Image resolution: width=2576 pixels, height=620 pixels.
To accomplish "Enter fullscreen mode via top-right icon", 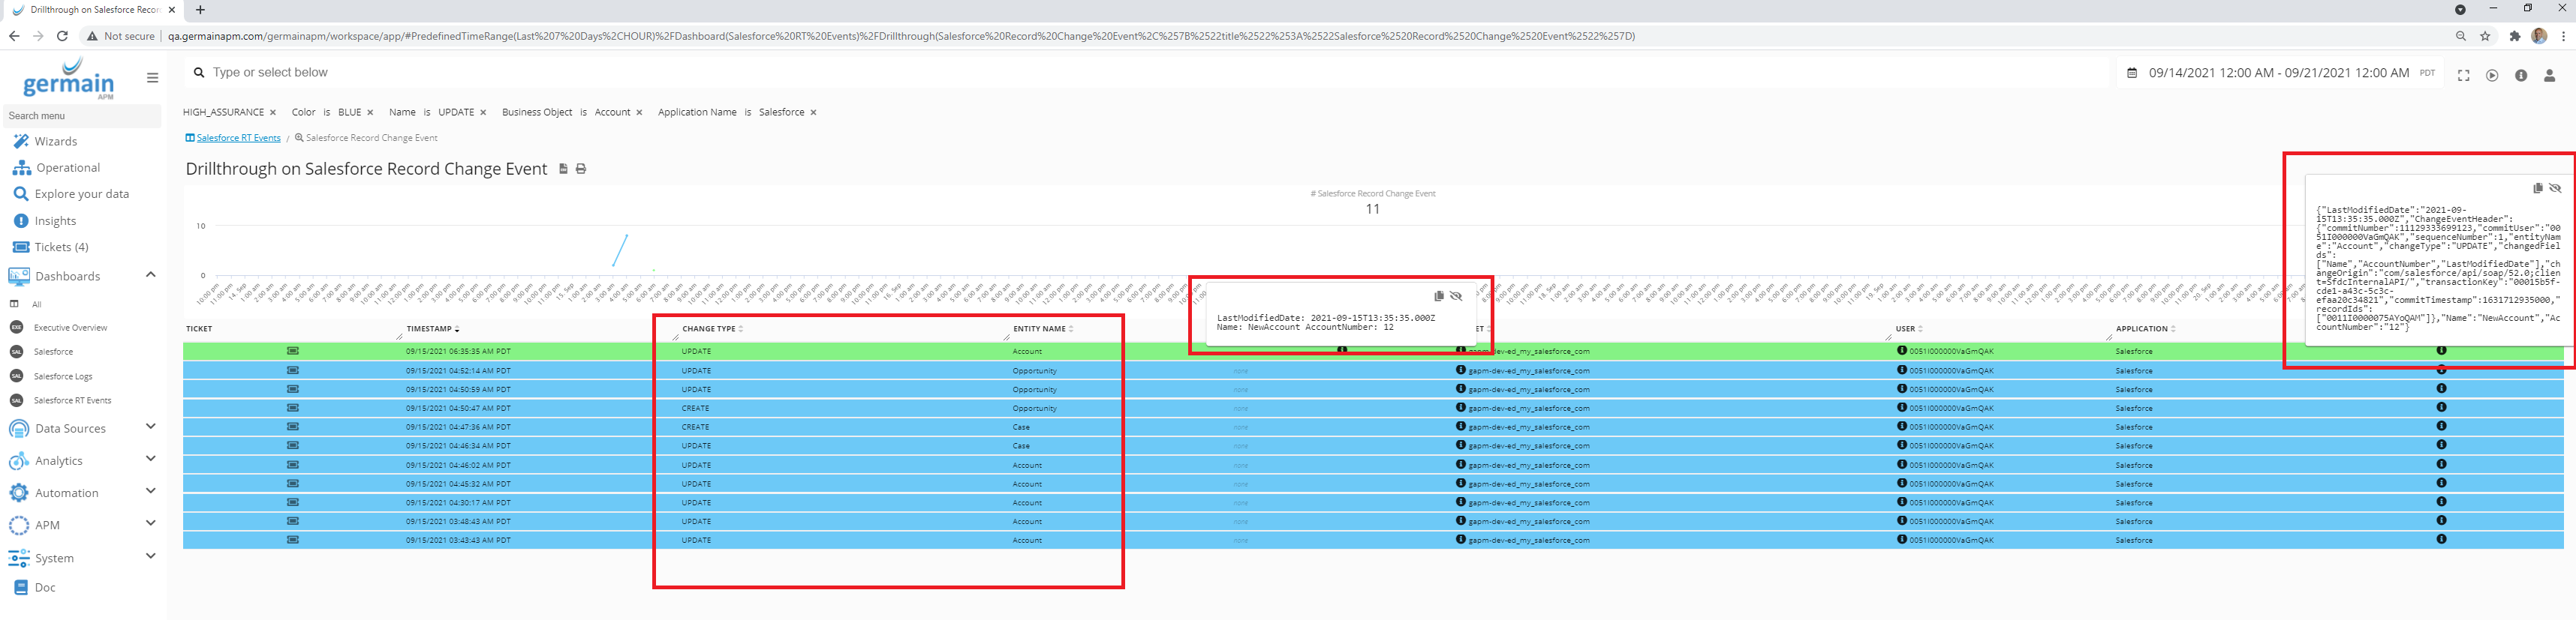I will click(2463, 75).
